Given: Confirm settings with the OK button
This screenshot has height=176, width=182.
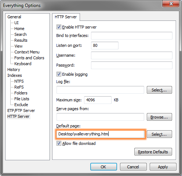Looking at the screenshot, I should tap(103, 167).
